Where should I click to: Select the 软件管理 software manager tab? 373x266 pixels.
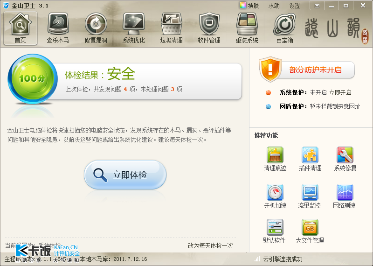(x=209, y=28)
